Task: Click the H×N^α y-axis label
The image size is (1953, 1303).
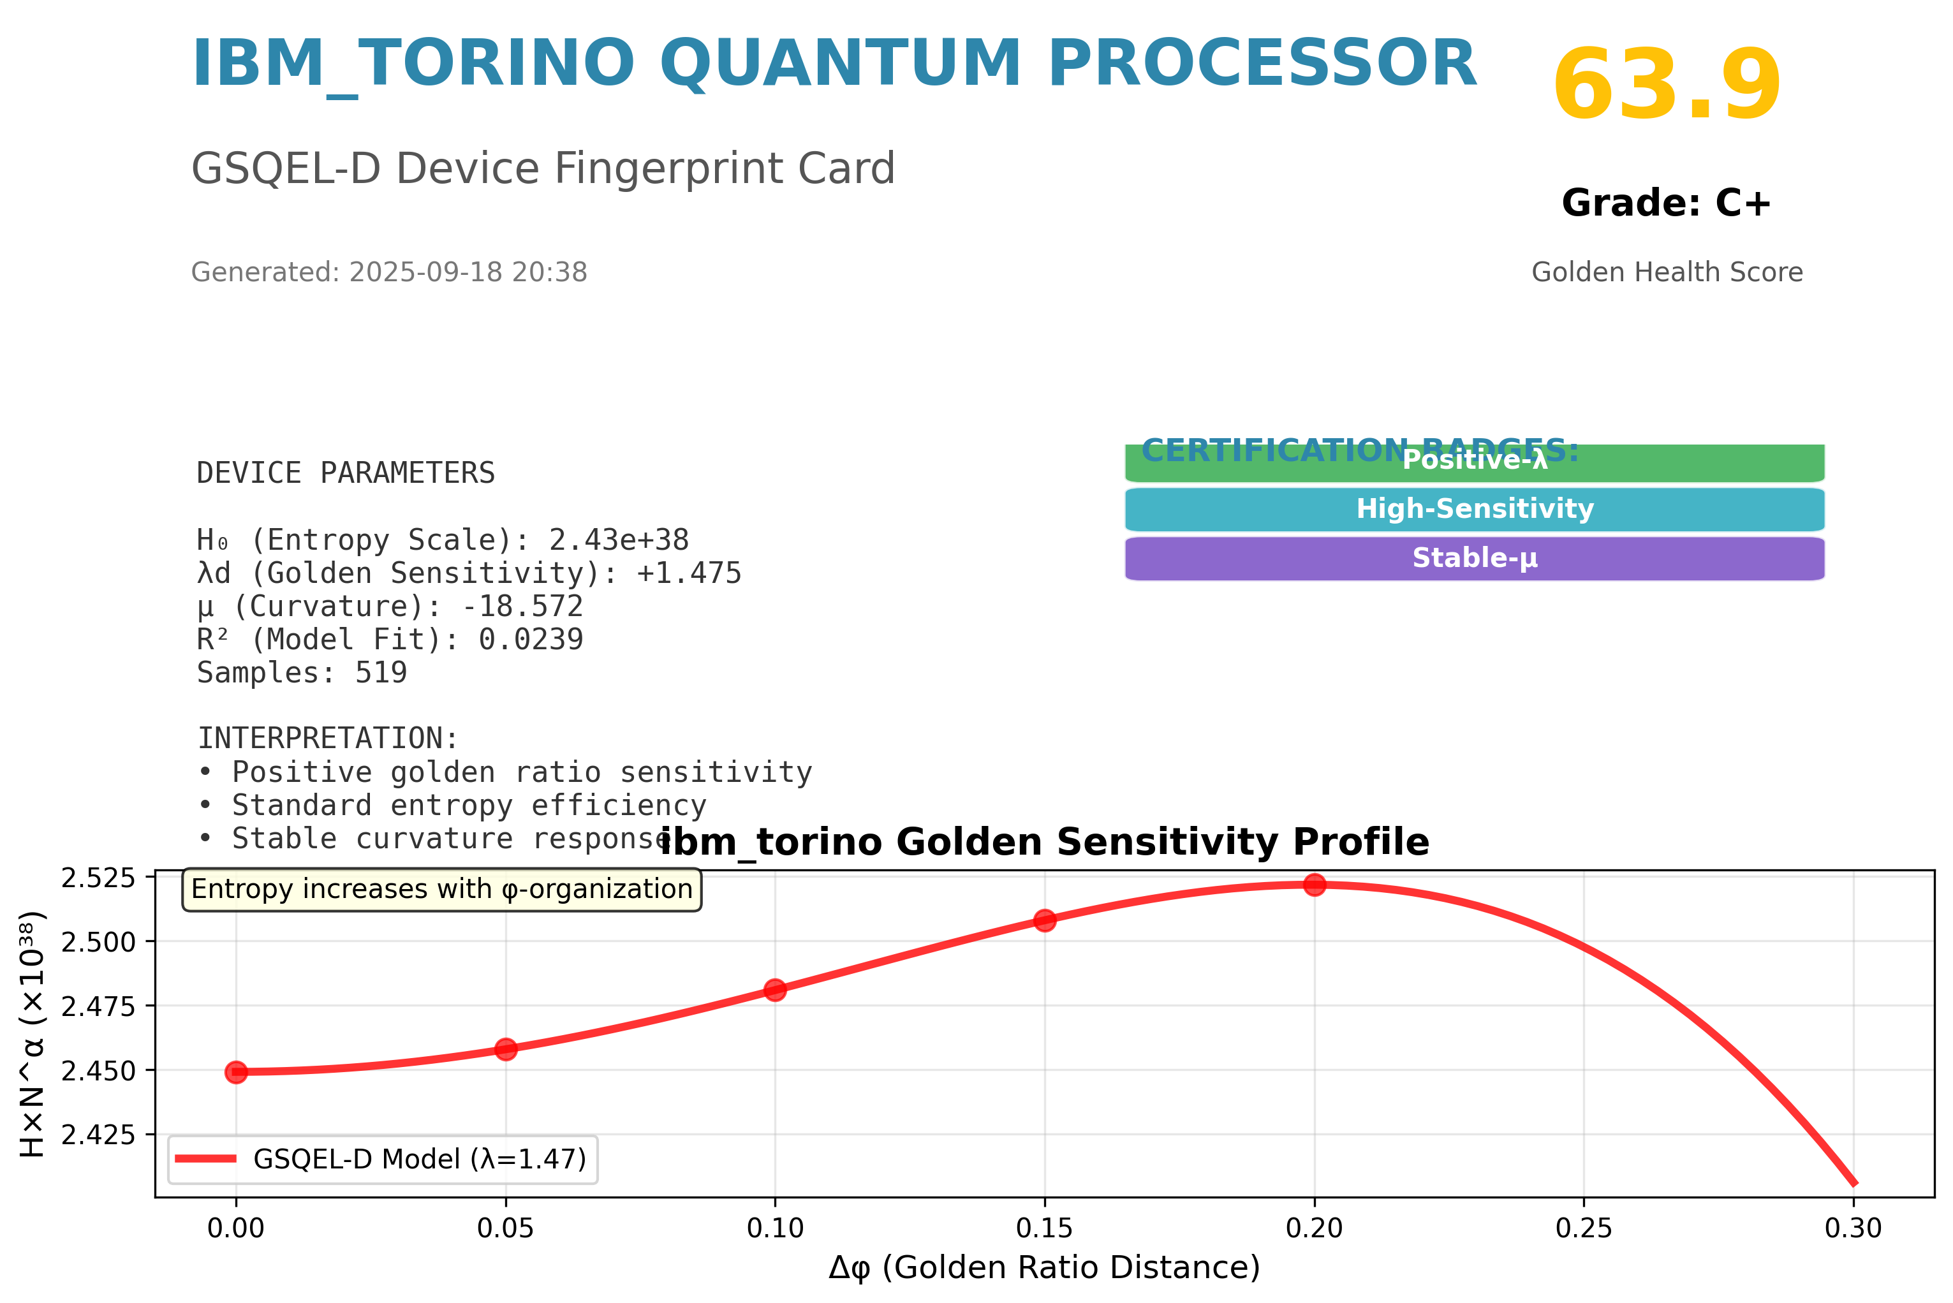Action: click(32, 1034)
